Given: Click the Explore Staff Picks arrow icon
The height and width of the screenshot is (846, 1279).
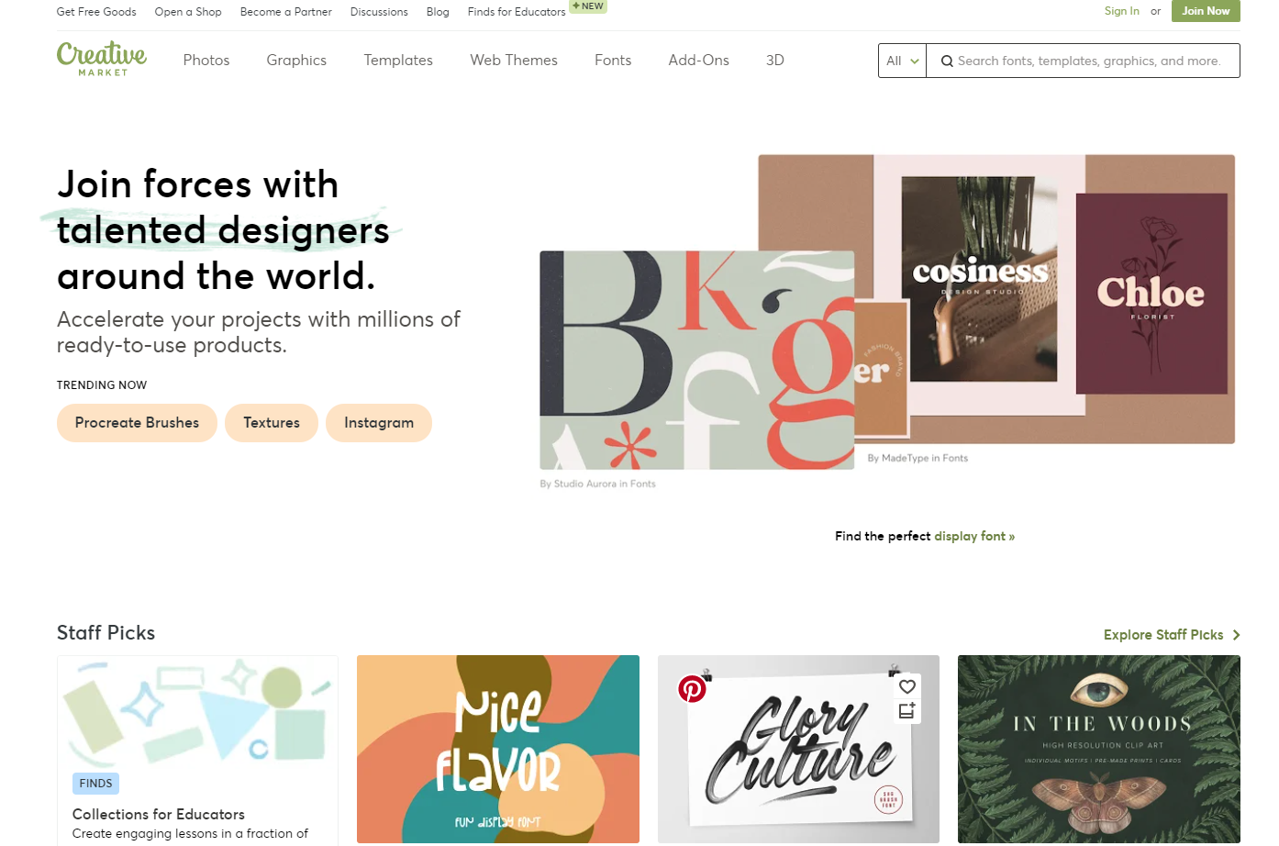Looking at the screenshot, I should pos(1236,635).
